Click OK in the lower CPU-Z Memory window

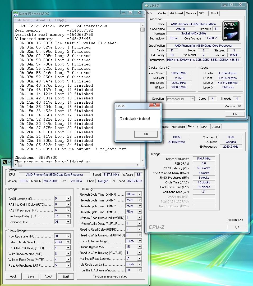[x=237, y=227]
